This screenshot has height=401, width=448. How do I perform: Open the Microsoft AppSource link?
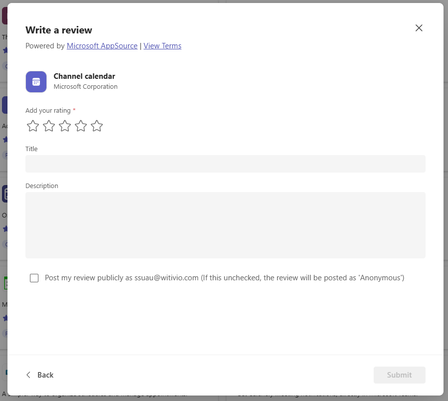click(x=102, y=46)
